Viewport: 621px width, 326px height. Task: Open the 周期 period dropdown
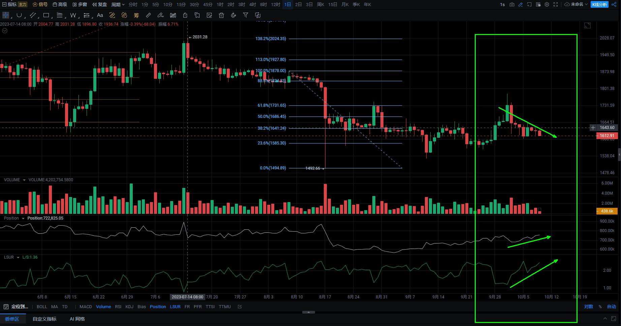118,4
